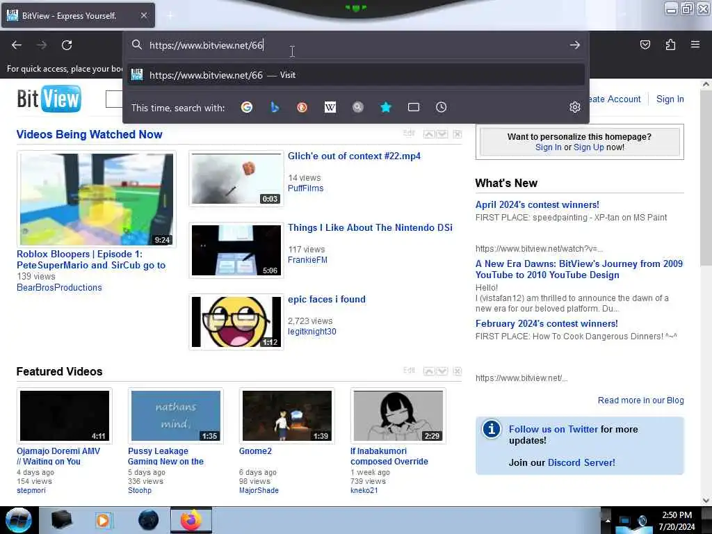Read February 2024's contest winners post
712x534 pixels.
pos(547,324)
